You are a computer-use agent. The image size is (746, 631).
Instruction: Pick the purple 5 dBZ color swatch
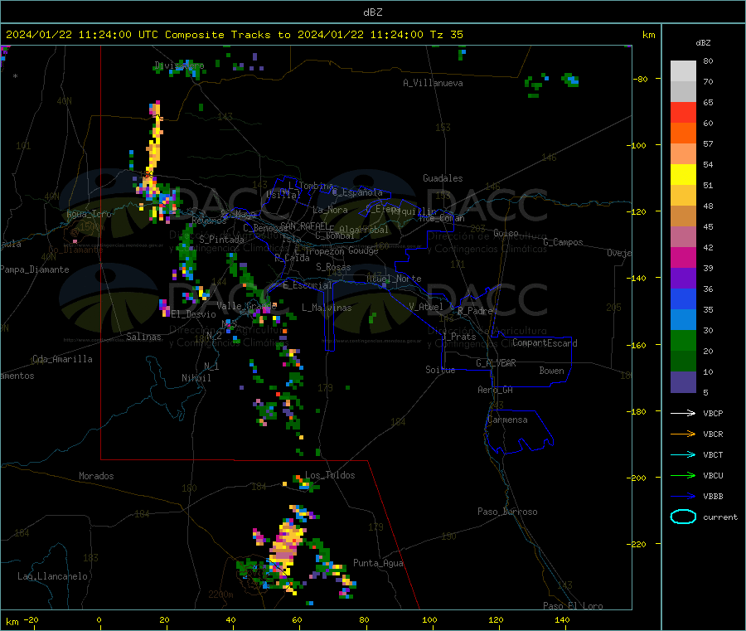tap(683, 382)
